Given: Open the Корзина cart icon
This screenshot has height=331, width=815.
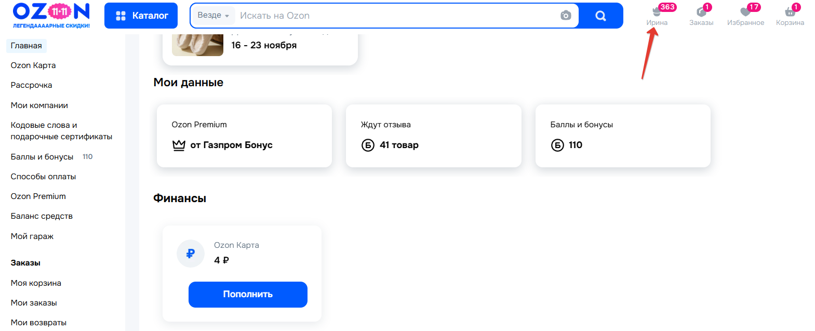Looking at the screenshot, I should click(790, 12).
